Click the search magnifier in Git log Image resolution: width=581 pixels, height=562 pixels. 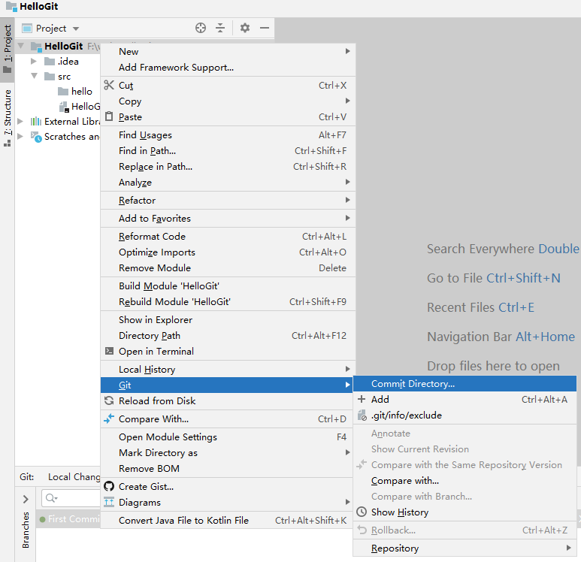[x=51, y=498]
